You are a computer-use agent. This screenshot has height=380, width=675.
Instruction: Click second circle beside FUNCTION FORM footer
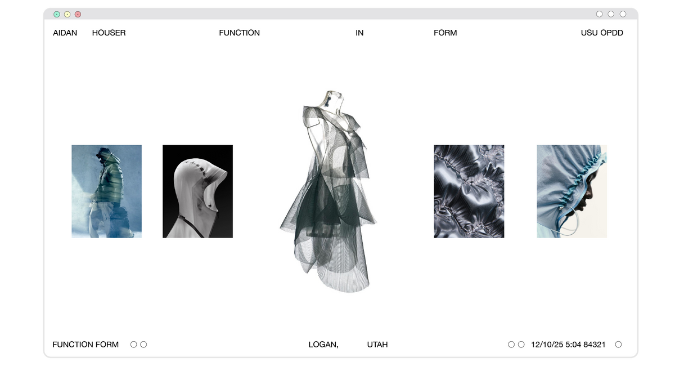[143, 345]
